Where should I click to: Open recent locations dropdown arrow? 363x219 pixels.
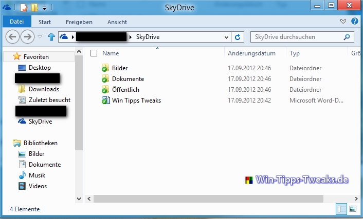pos(40,37)
